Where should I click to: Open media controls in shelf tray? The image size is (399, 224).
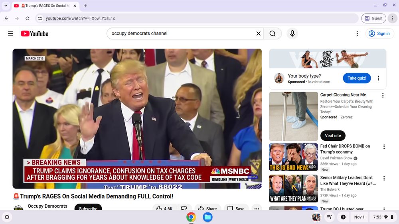pyautogui.click(x=329, y=217)
